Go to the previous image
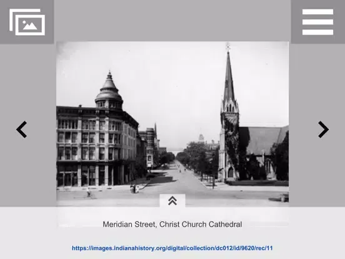Viewport: 345px width, 259px height. point(21,129)
